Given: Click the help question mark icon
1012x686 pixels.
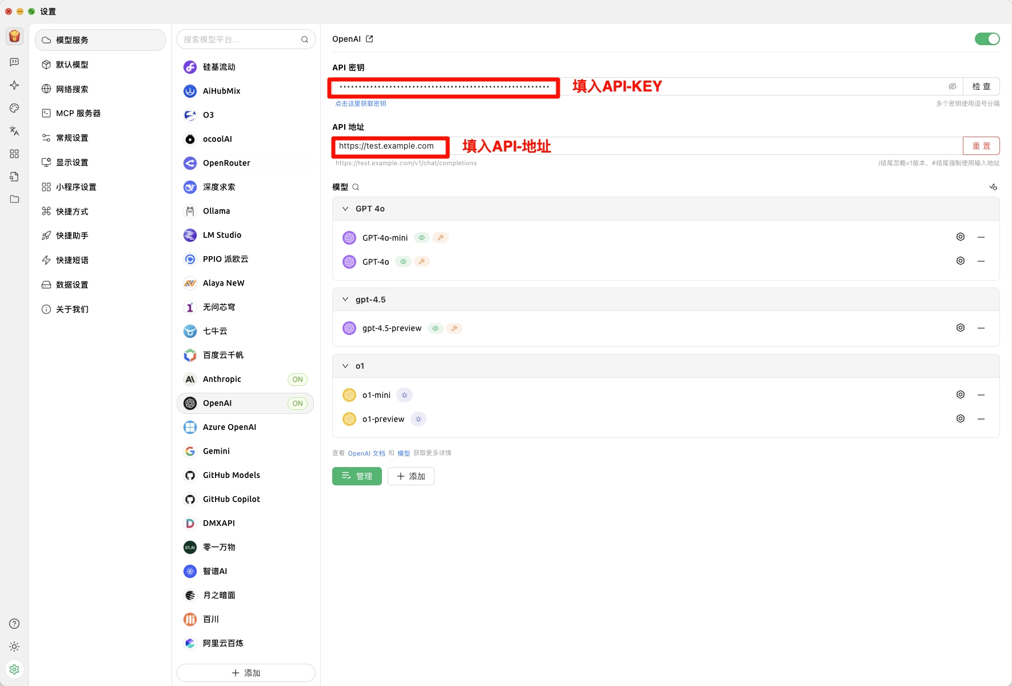Looking at the screenshot, I should pyautogui.click(x=14, y=624).
